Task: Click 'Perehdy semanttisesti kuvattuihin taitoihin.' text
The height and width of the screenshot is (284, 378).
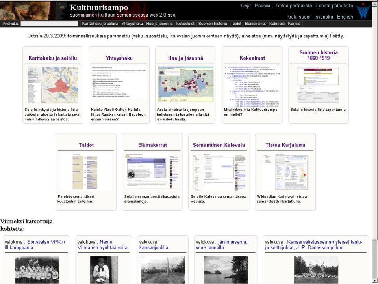Action: click(77, 199)
